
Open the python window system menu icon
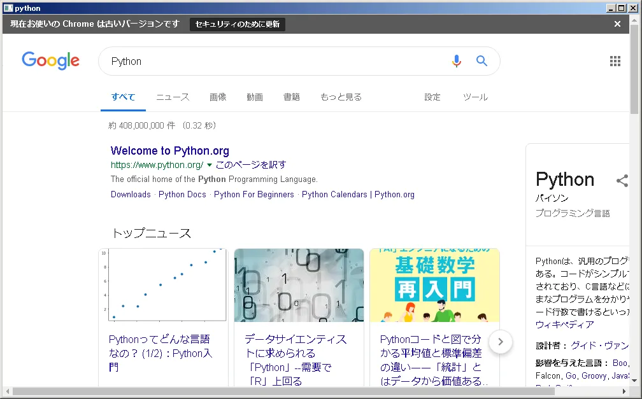[8, 8]
